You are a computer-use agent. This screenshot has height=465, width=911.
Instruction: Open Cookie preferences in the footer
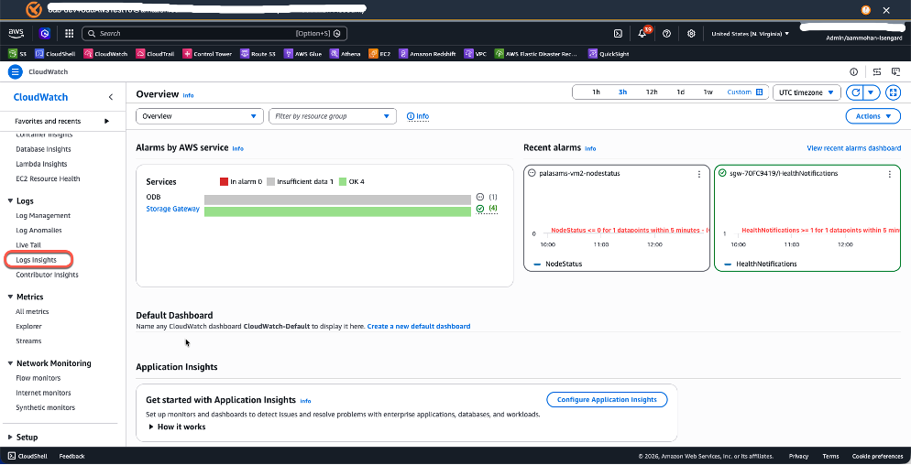click(877, 456)
